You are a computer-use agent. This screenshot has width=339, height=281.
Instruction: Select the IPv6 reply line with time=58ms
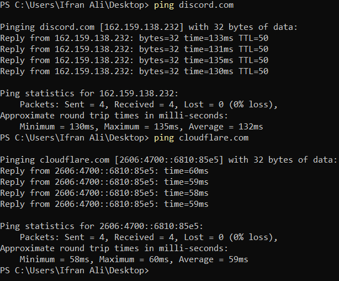pos(104,193)
